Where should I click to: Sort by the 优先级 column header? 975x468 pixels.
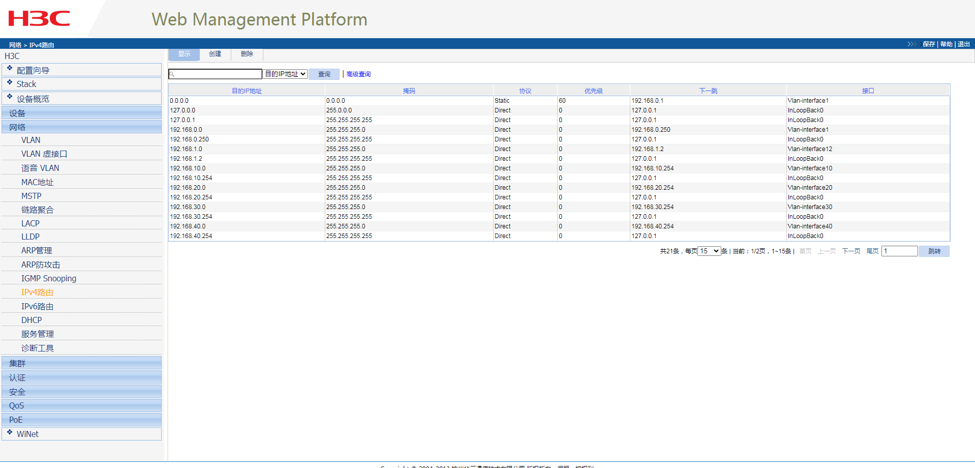pyautogui.click(x=593, y=91)
